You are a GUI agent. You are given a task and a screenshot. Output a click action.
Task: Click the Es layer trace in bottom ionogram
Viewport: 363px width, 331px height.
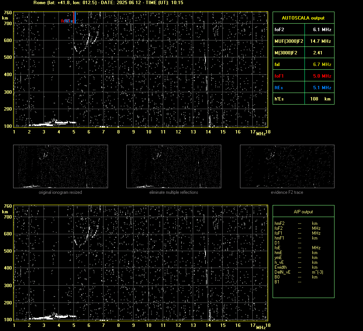tap(52, 317)
